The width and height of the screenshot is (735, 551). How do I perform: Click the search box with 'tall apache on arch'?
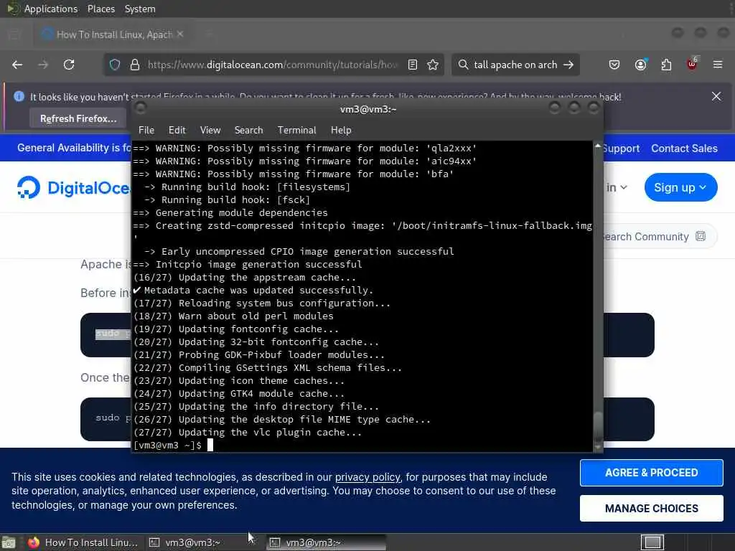[x=515, y=65]
